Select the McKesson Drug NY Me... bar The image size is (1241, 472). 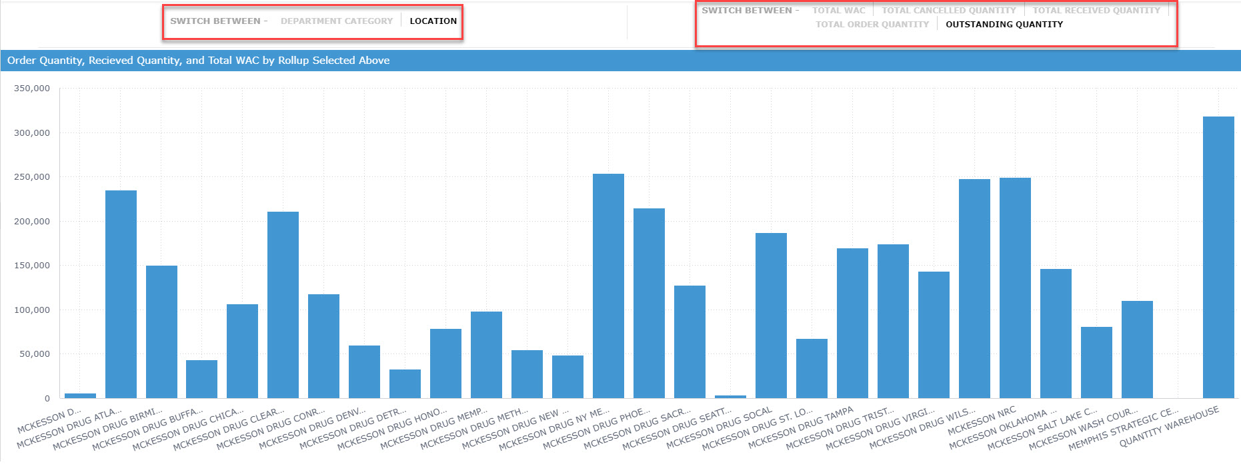(608, 286)
